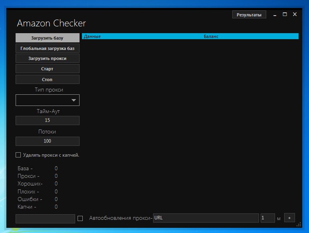Open Глобальная загрузка баз

[x=48, y=48]
